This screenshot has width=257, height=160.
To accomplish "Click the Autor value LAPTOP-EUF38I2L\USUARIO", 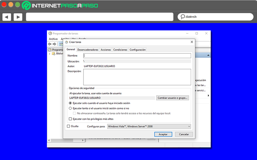I will (100, 66).
